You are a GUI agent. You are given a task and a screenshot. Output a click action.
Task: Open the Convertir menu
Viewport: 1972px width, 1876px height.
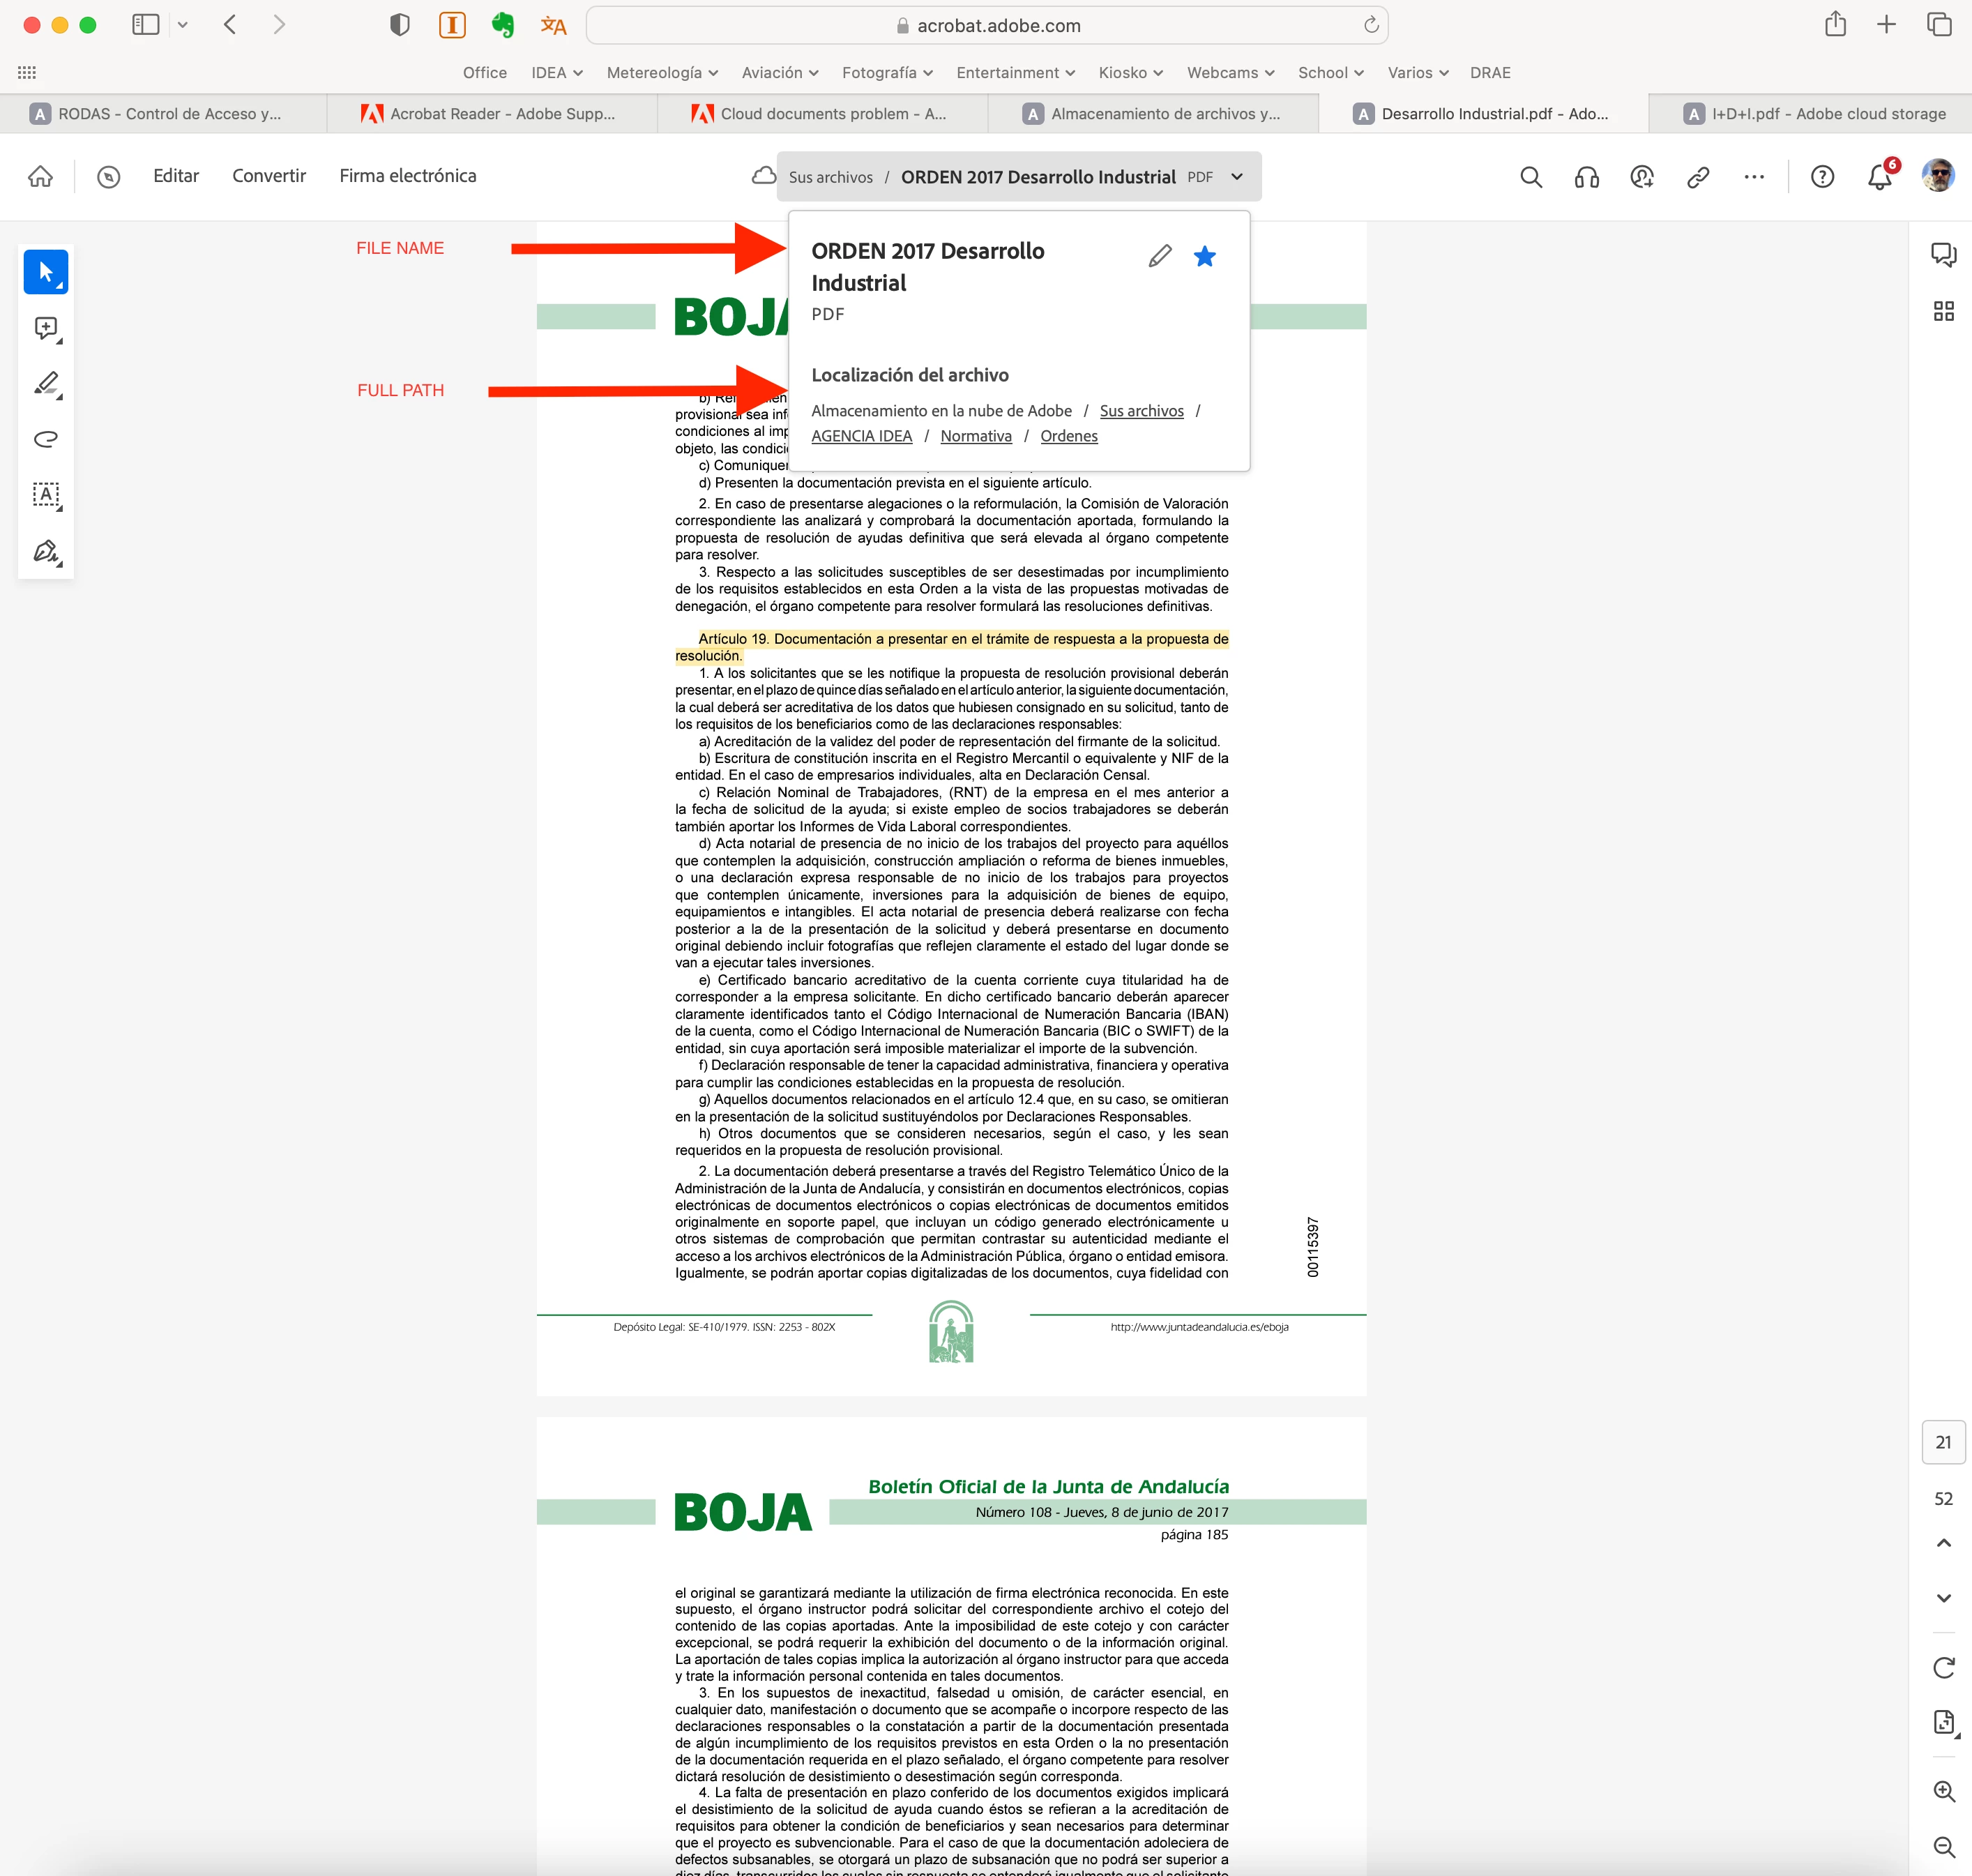click(x=269, y=176)
